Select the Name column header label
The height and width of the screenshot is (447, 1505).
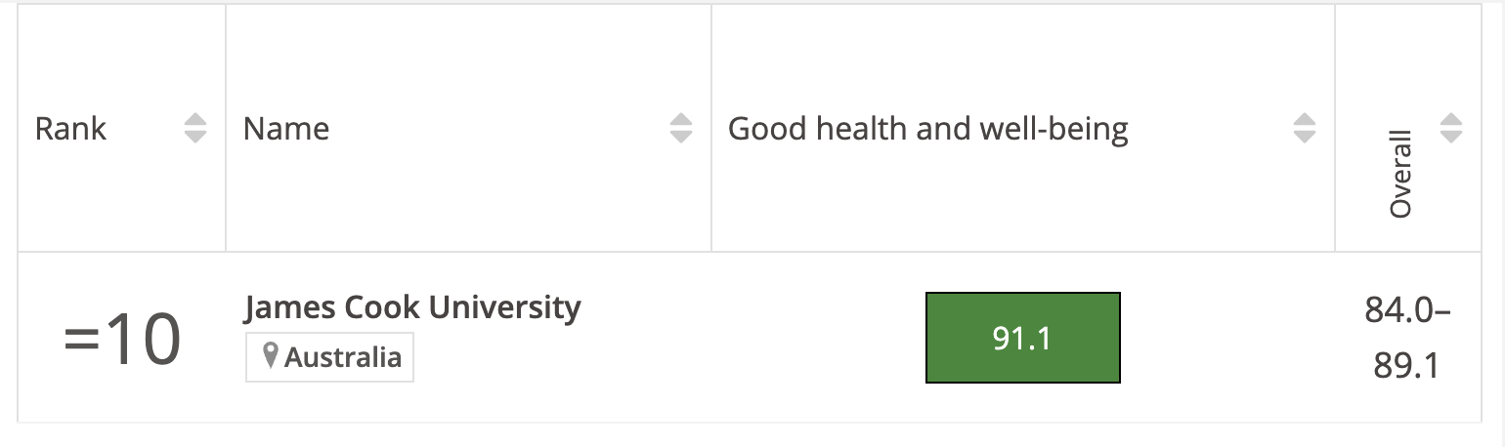point(285,129)
